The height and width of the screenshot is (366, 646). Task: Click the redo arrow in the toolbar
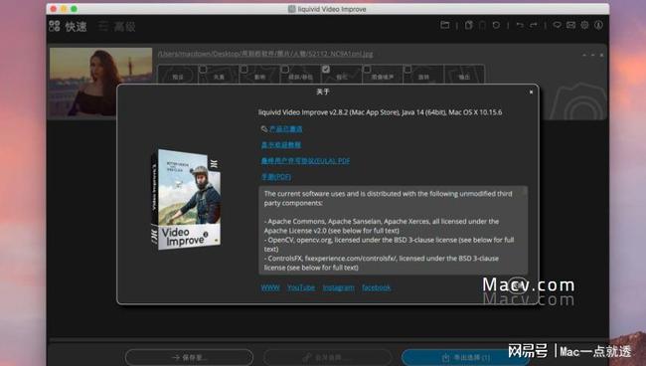point(534,25)
